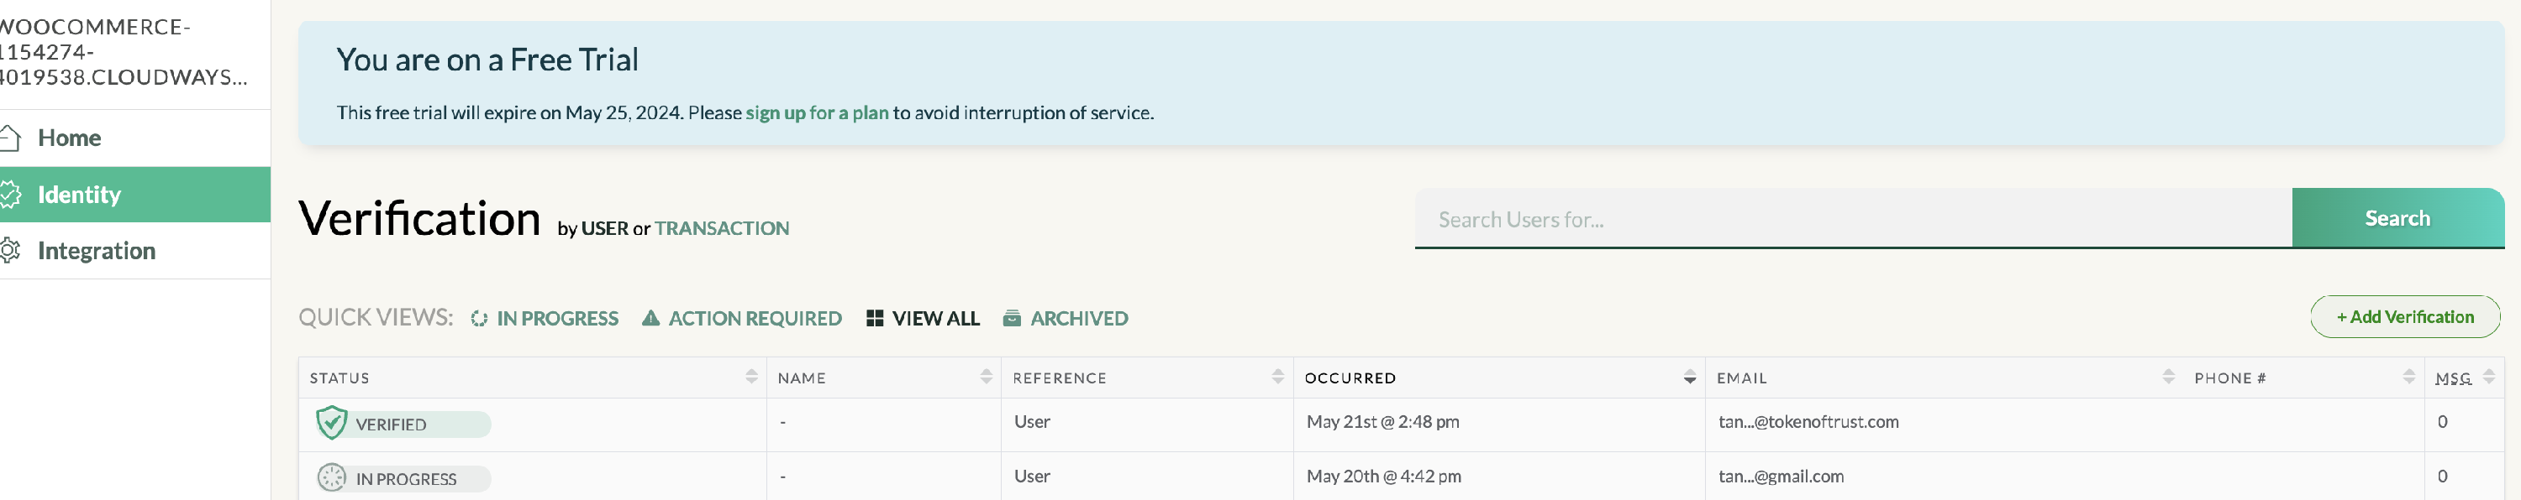Click the Add Verification button

coord(2404,316)
